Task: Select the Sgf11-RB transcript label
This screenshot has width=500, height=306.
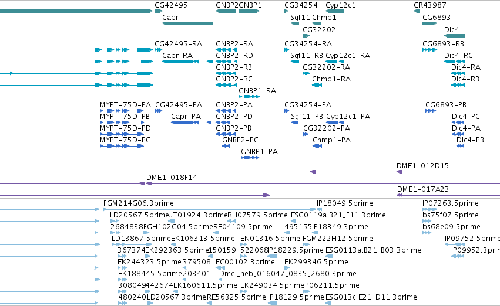Action: click(307, 56)
